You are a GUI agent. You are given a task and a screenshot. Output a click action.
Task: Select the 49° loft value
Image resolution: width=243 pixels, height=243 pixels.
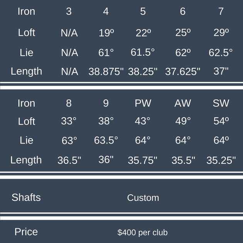click(x=183, y=121)
